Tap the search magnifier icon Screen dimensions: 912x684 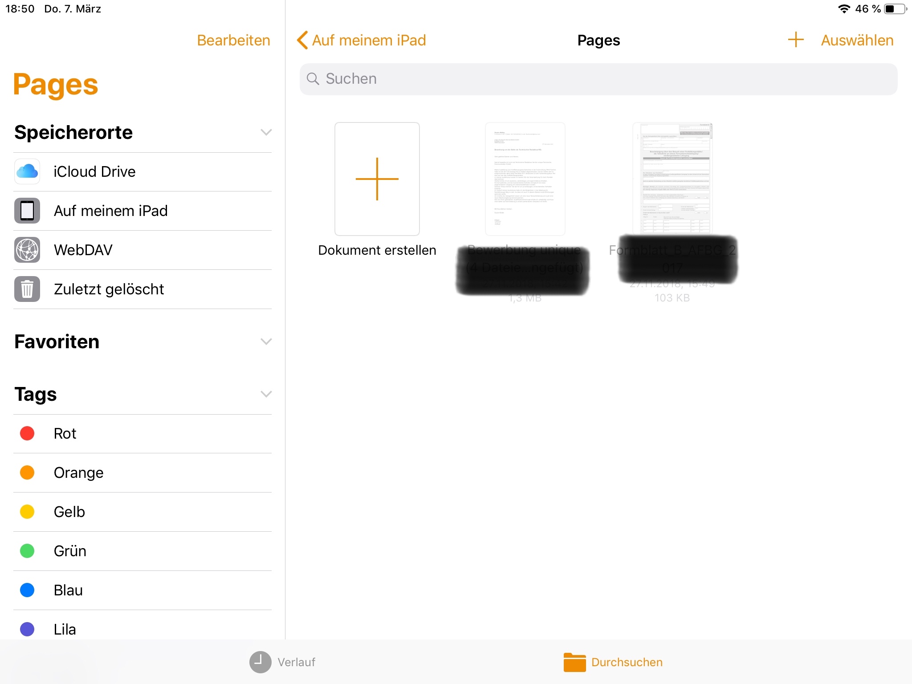pyautogui.click(x=313, y=79)
